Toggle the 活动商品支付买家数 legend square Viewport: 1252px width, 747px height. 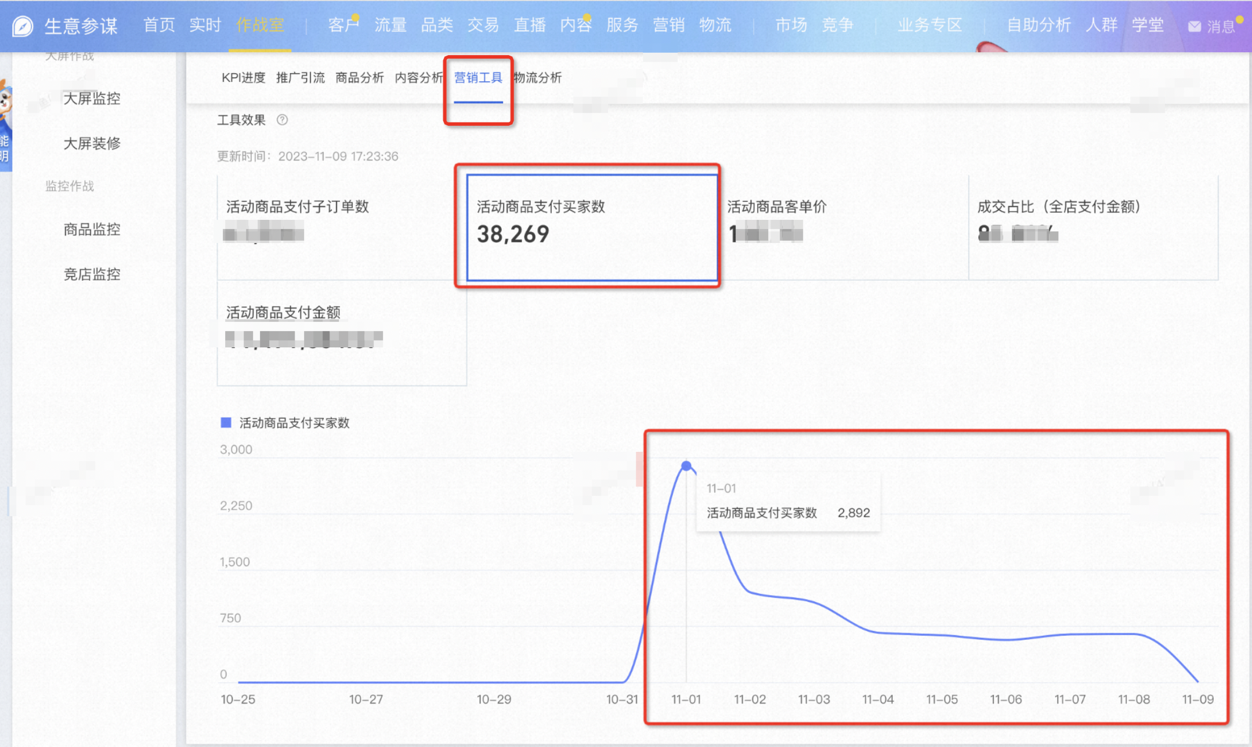tap(226, 423)
